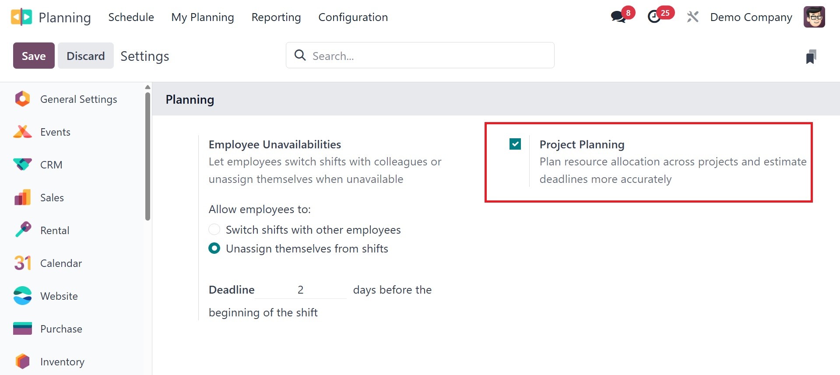Uncheck the Project Planning checkbox

[x=515, y=144]
